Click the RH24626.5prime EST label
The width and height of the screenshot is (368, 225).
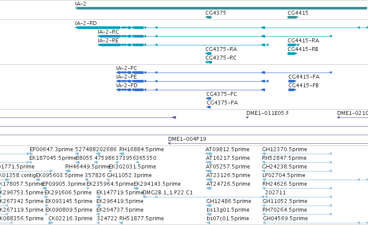285,184
